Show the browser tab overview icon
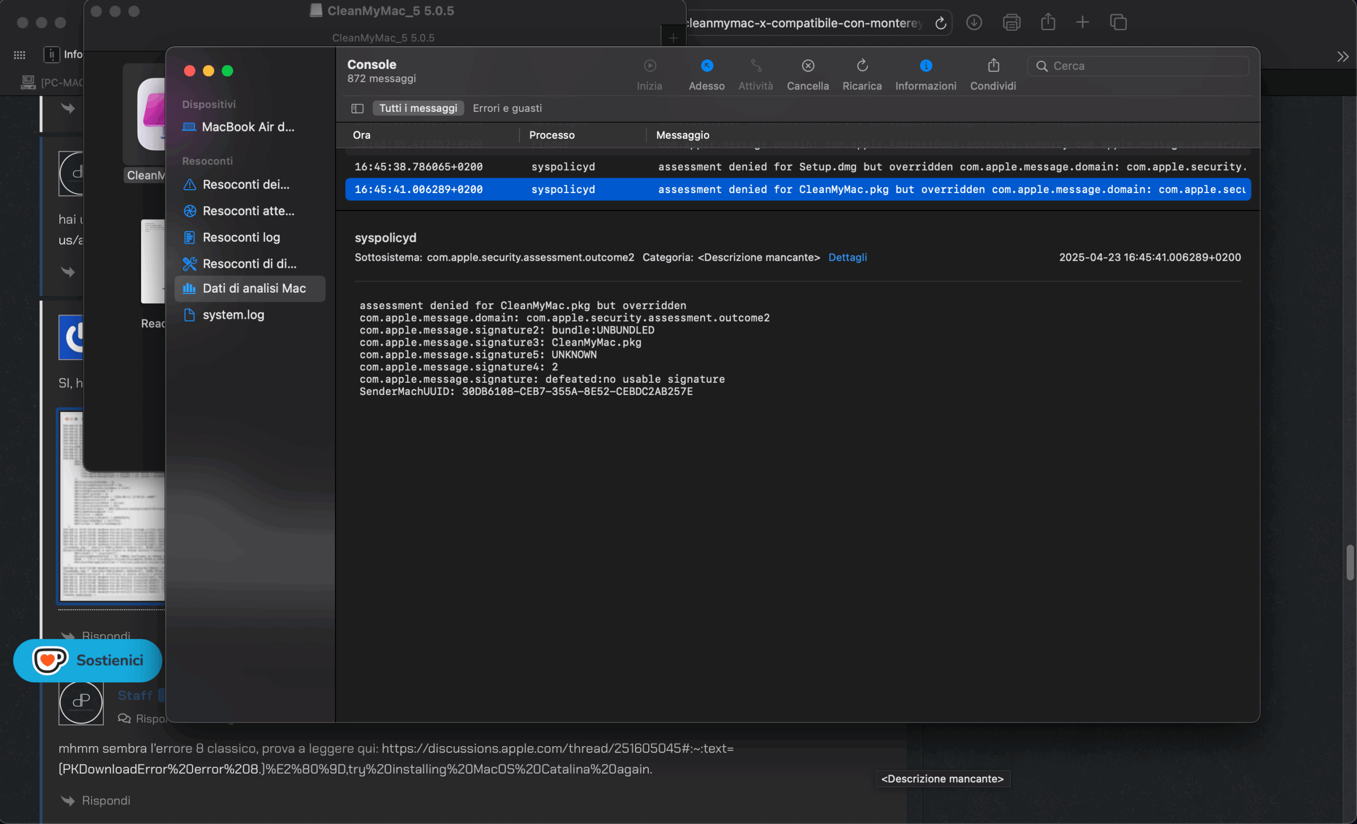The image size is (1357, 824). pos(1118,22)
